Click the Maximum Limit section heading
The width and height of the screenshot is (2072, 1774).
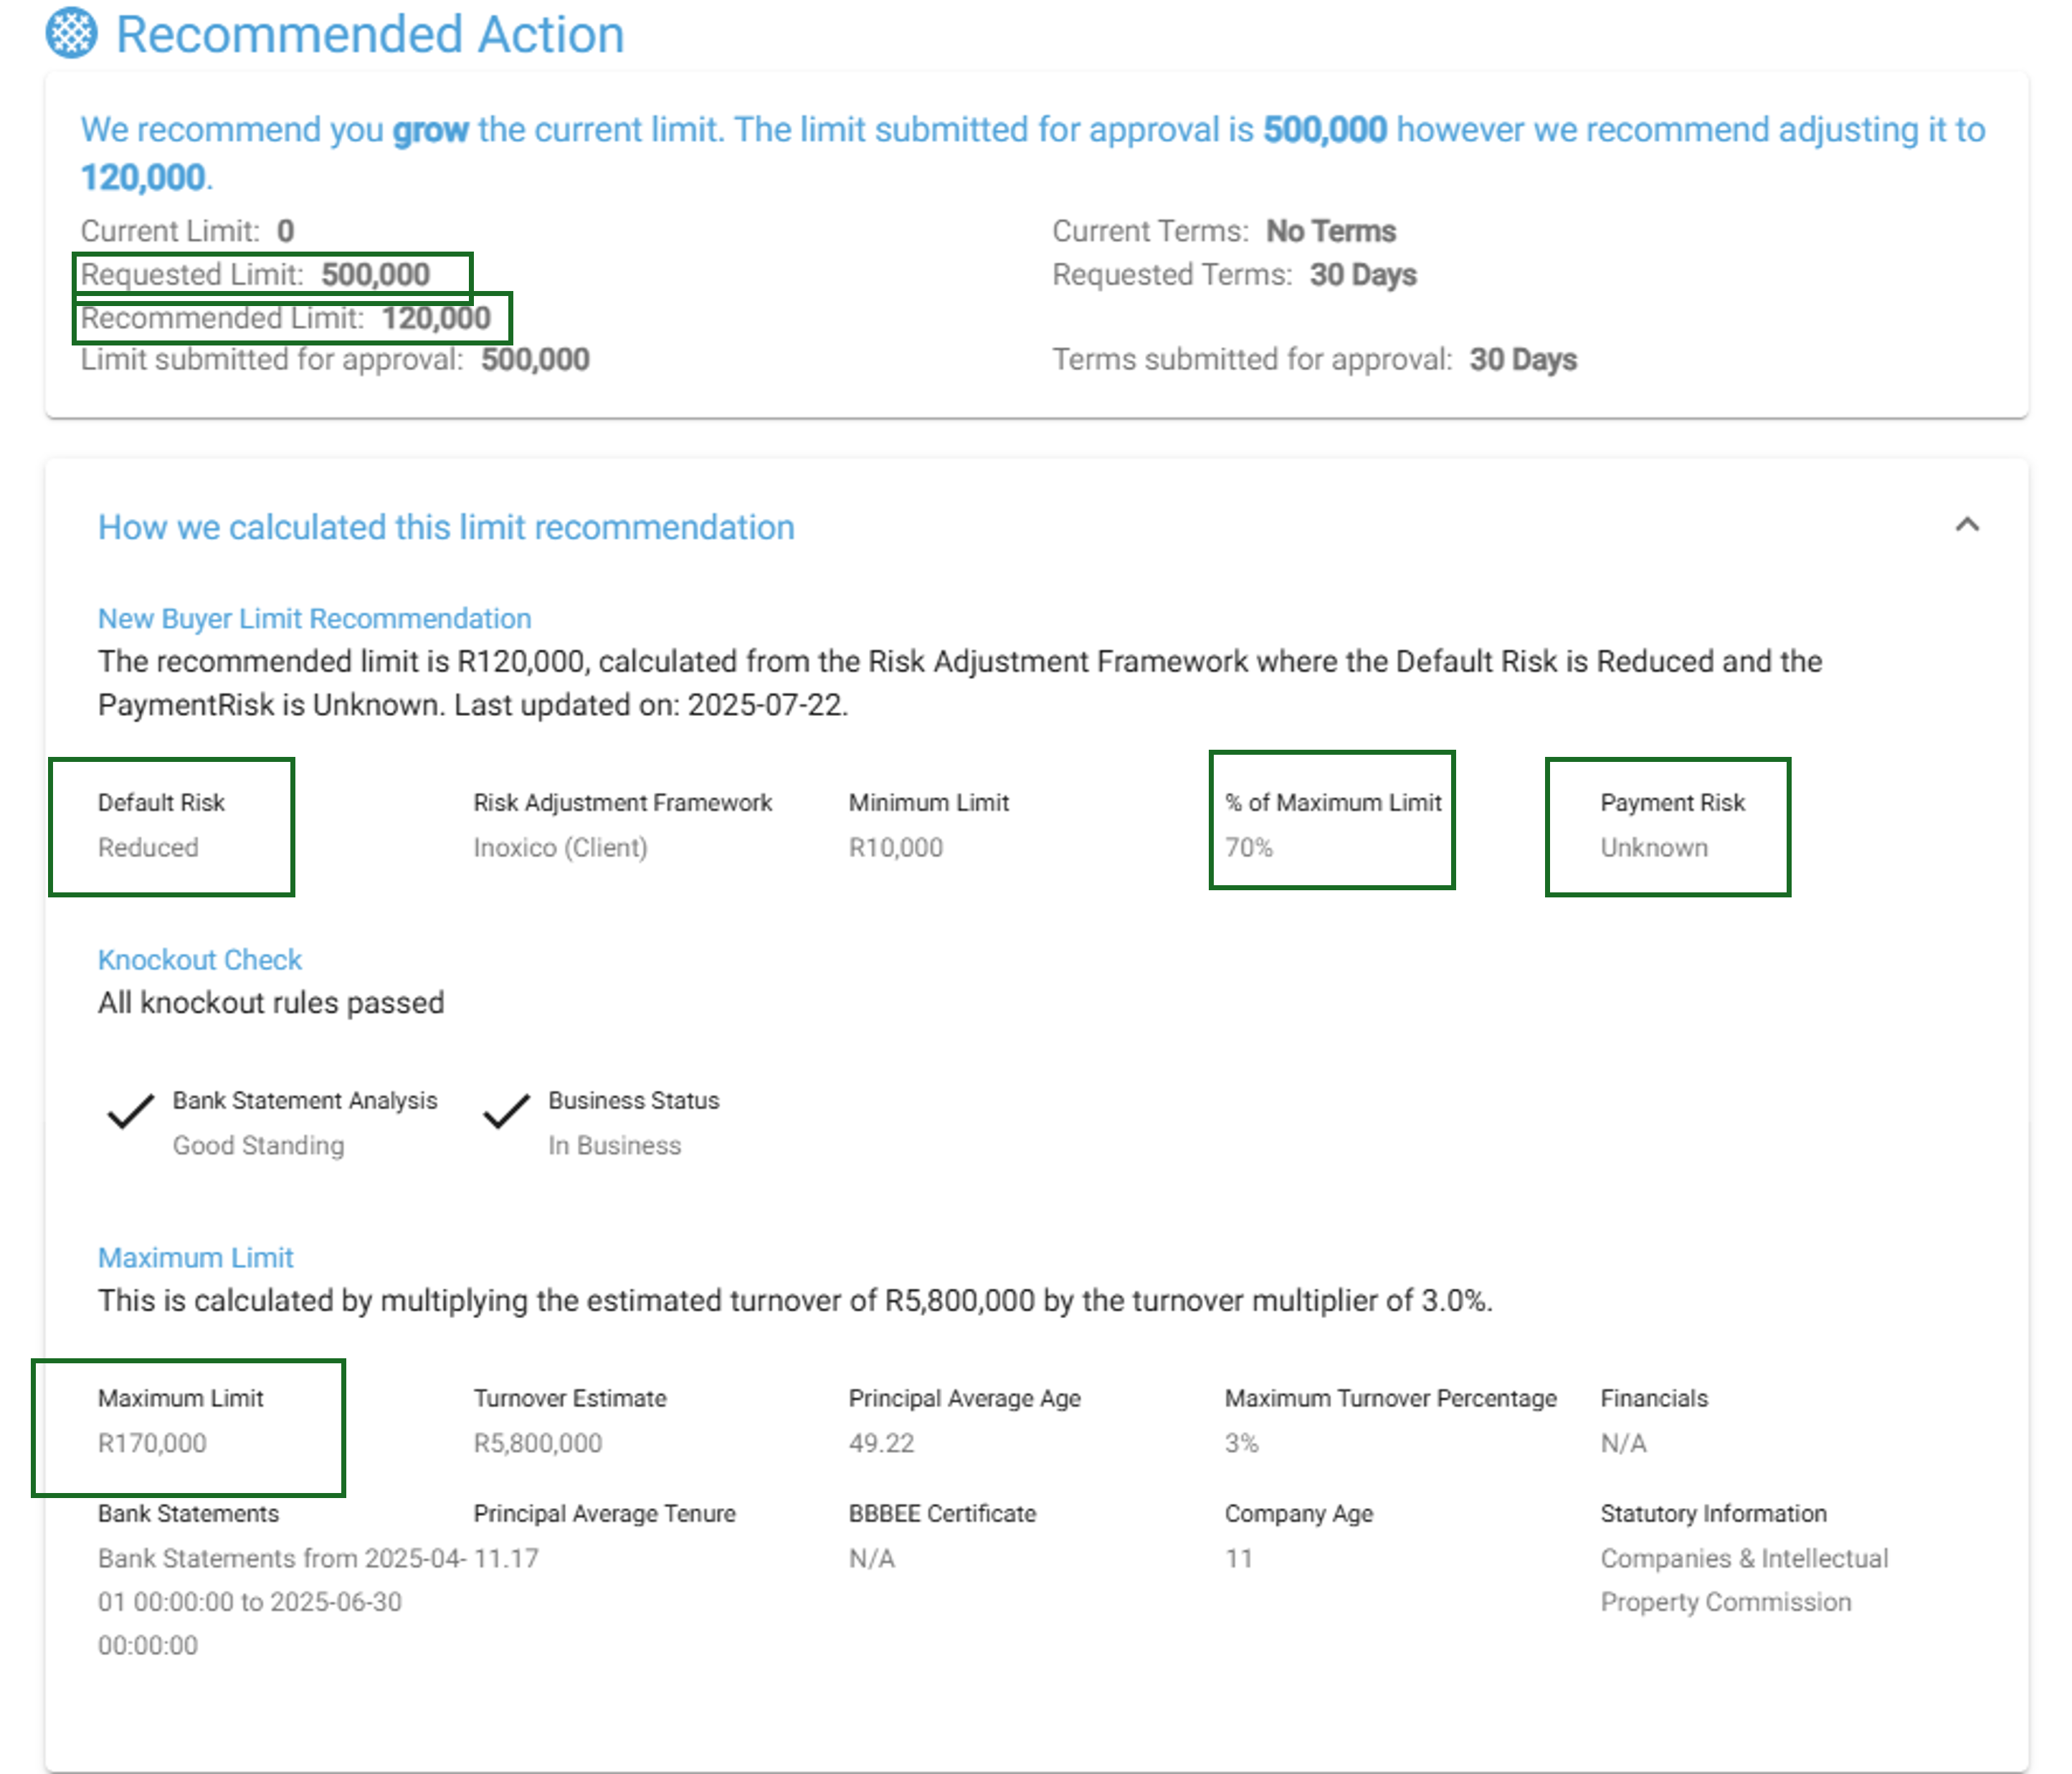[x=195, y=1258]
